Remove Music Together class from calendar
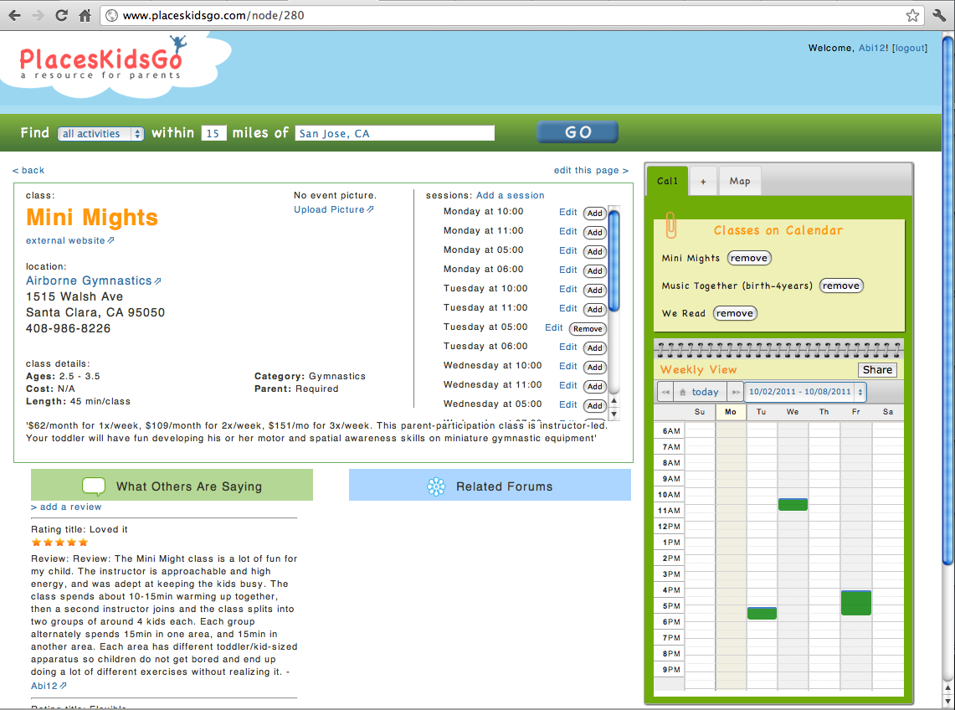This screenshot has width=955, height=710. 841,286
